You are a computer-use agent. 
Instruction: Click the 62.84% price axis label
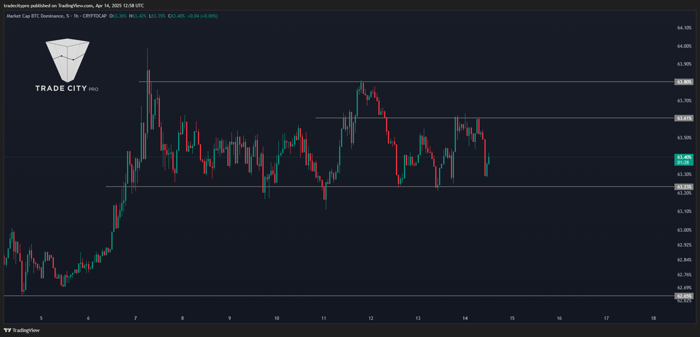click(684, 260)
